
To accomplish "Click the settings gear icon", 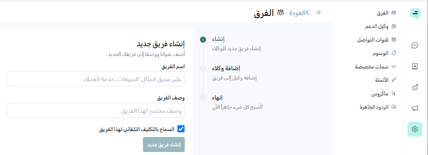I will click(415, 129).
